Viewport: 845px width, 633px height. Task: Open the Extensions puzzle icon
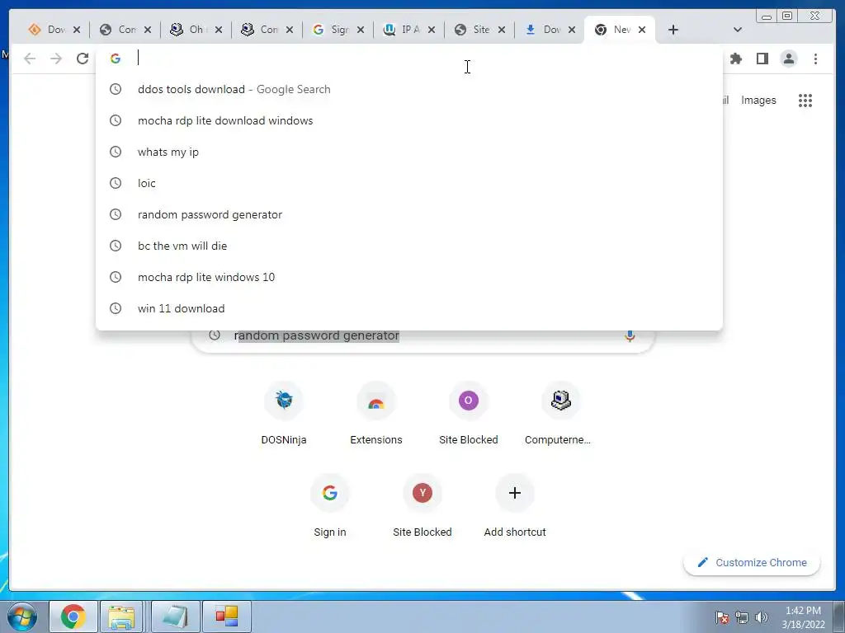(735, 59)
